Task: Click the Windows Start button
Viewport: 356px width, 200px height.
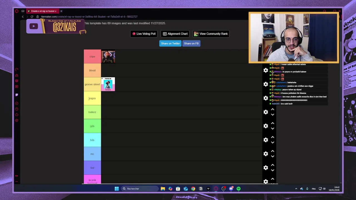Action: click(x=117, y=189)
